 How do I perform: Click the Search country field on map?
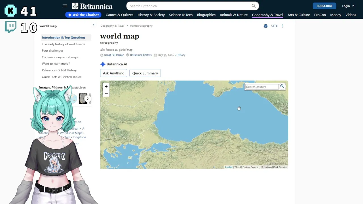(x=262, y=87)
